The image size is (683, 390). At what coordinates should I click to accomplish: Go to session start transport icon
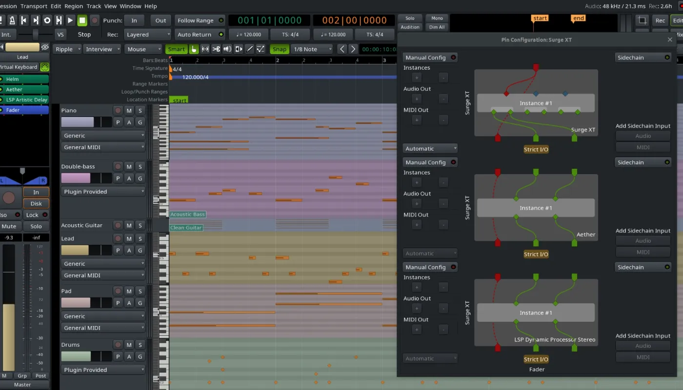pyautogui.click(x=23, y=20)
